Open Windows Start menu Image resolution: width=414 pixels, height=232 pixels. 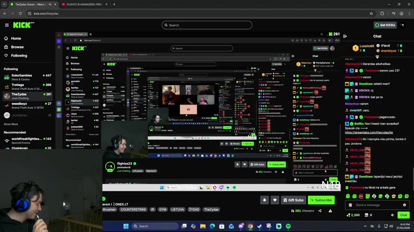tap(126, 226)
